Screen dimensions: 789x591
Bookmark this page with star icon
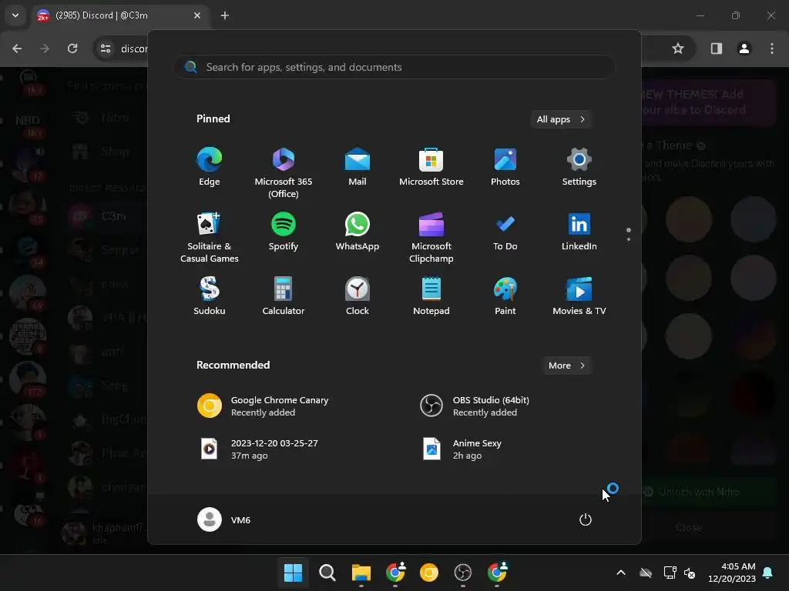pos(678,48)
